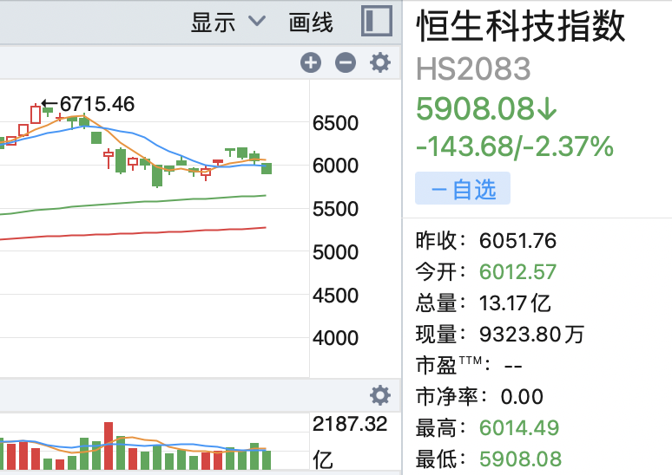Remove from watchlist via 一自选 button
The image size is (672, 475).
pyautogui.click(x=463, y=188)
